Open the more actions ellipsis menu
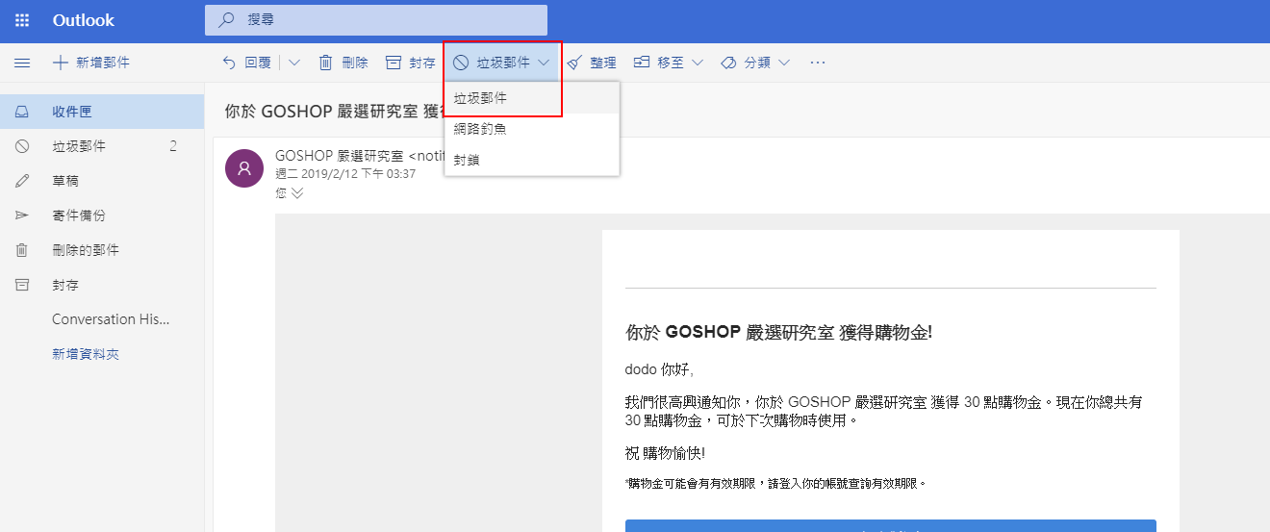This screenshot has height=532, width=1270. click(x=818, y=63)
